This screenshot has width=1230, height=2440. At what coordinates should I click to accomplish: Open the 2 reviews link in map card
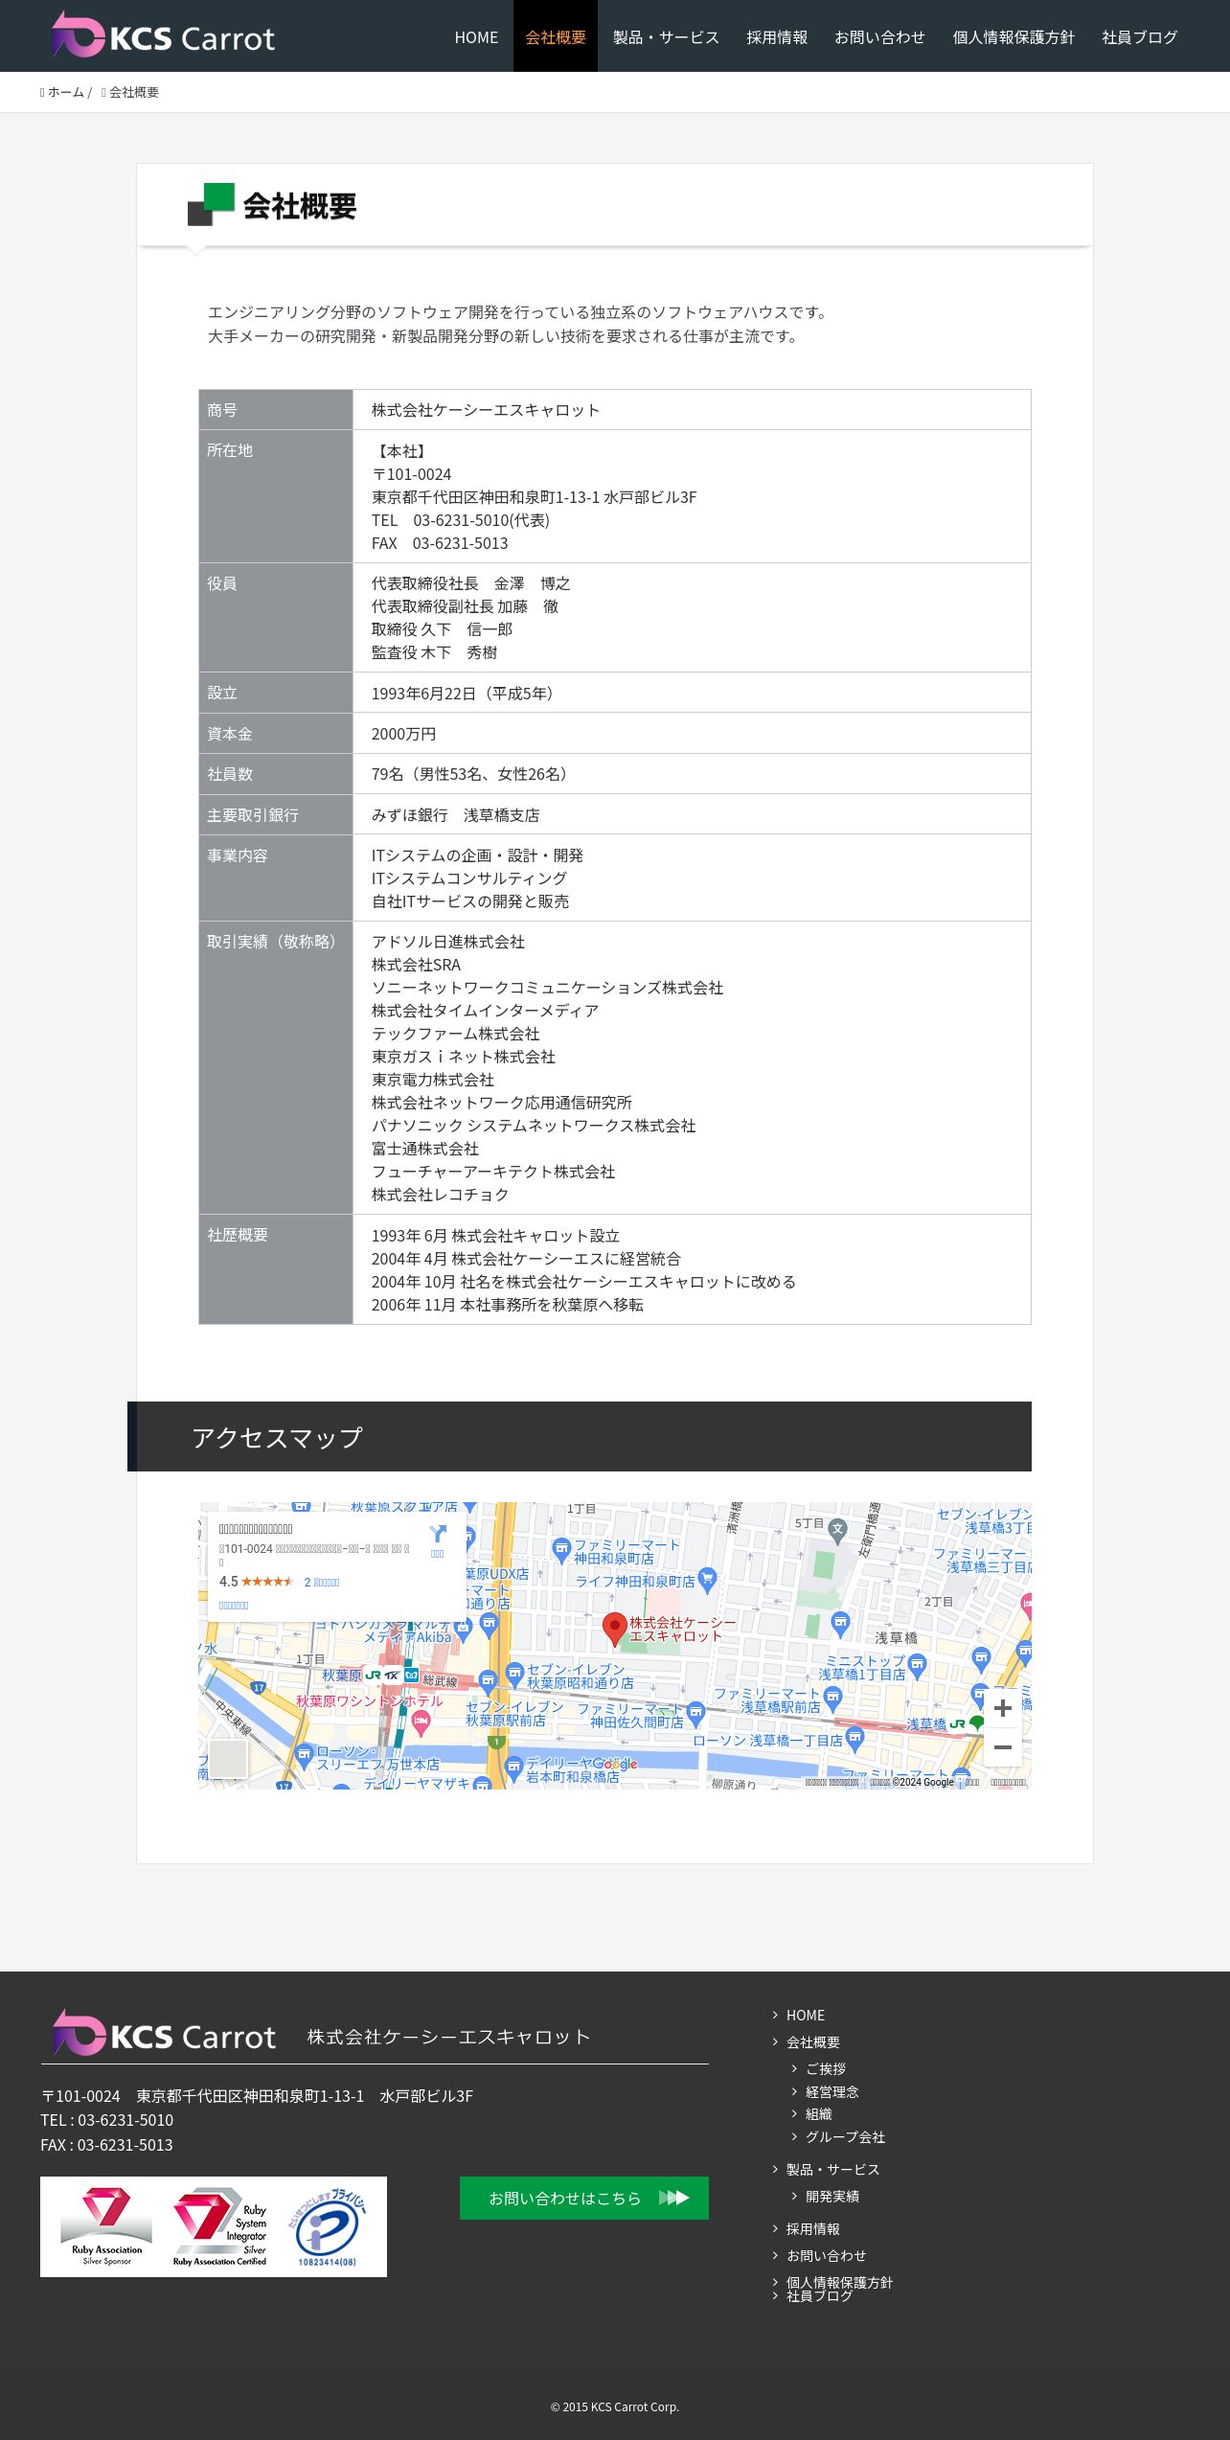pos(322,1582)
